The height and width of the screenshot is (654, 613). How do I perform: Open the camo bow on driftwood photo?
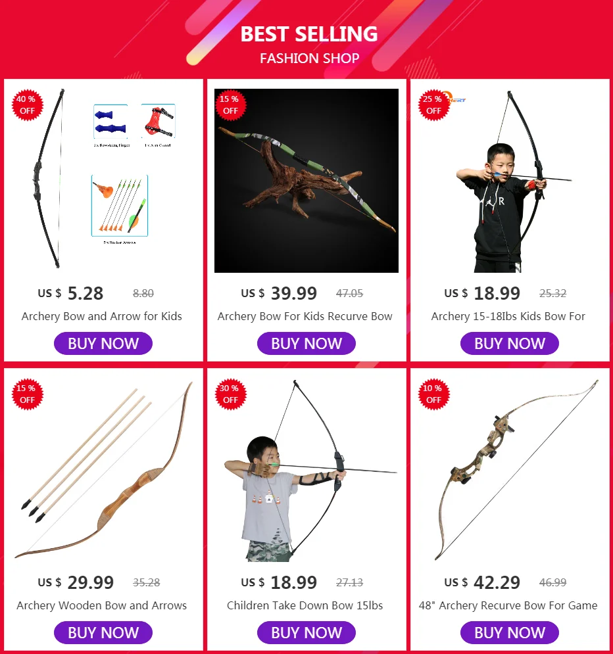(306, 181)
